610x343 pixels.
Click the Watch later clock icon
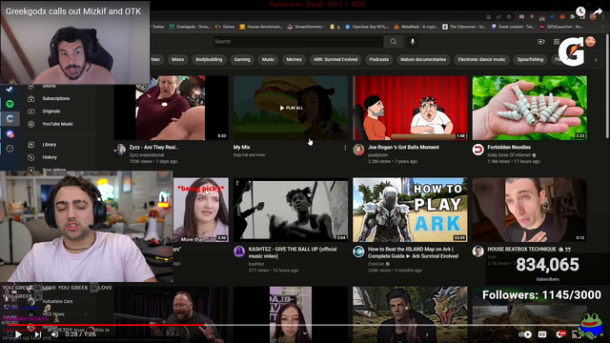click(580, 11)
